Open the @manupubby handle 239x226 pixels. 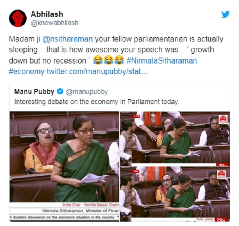click(x=87, y=92)
